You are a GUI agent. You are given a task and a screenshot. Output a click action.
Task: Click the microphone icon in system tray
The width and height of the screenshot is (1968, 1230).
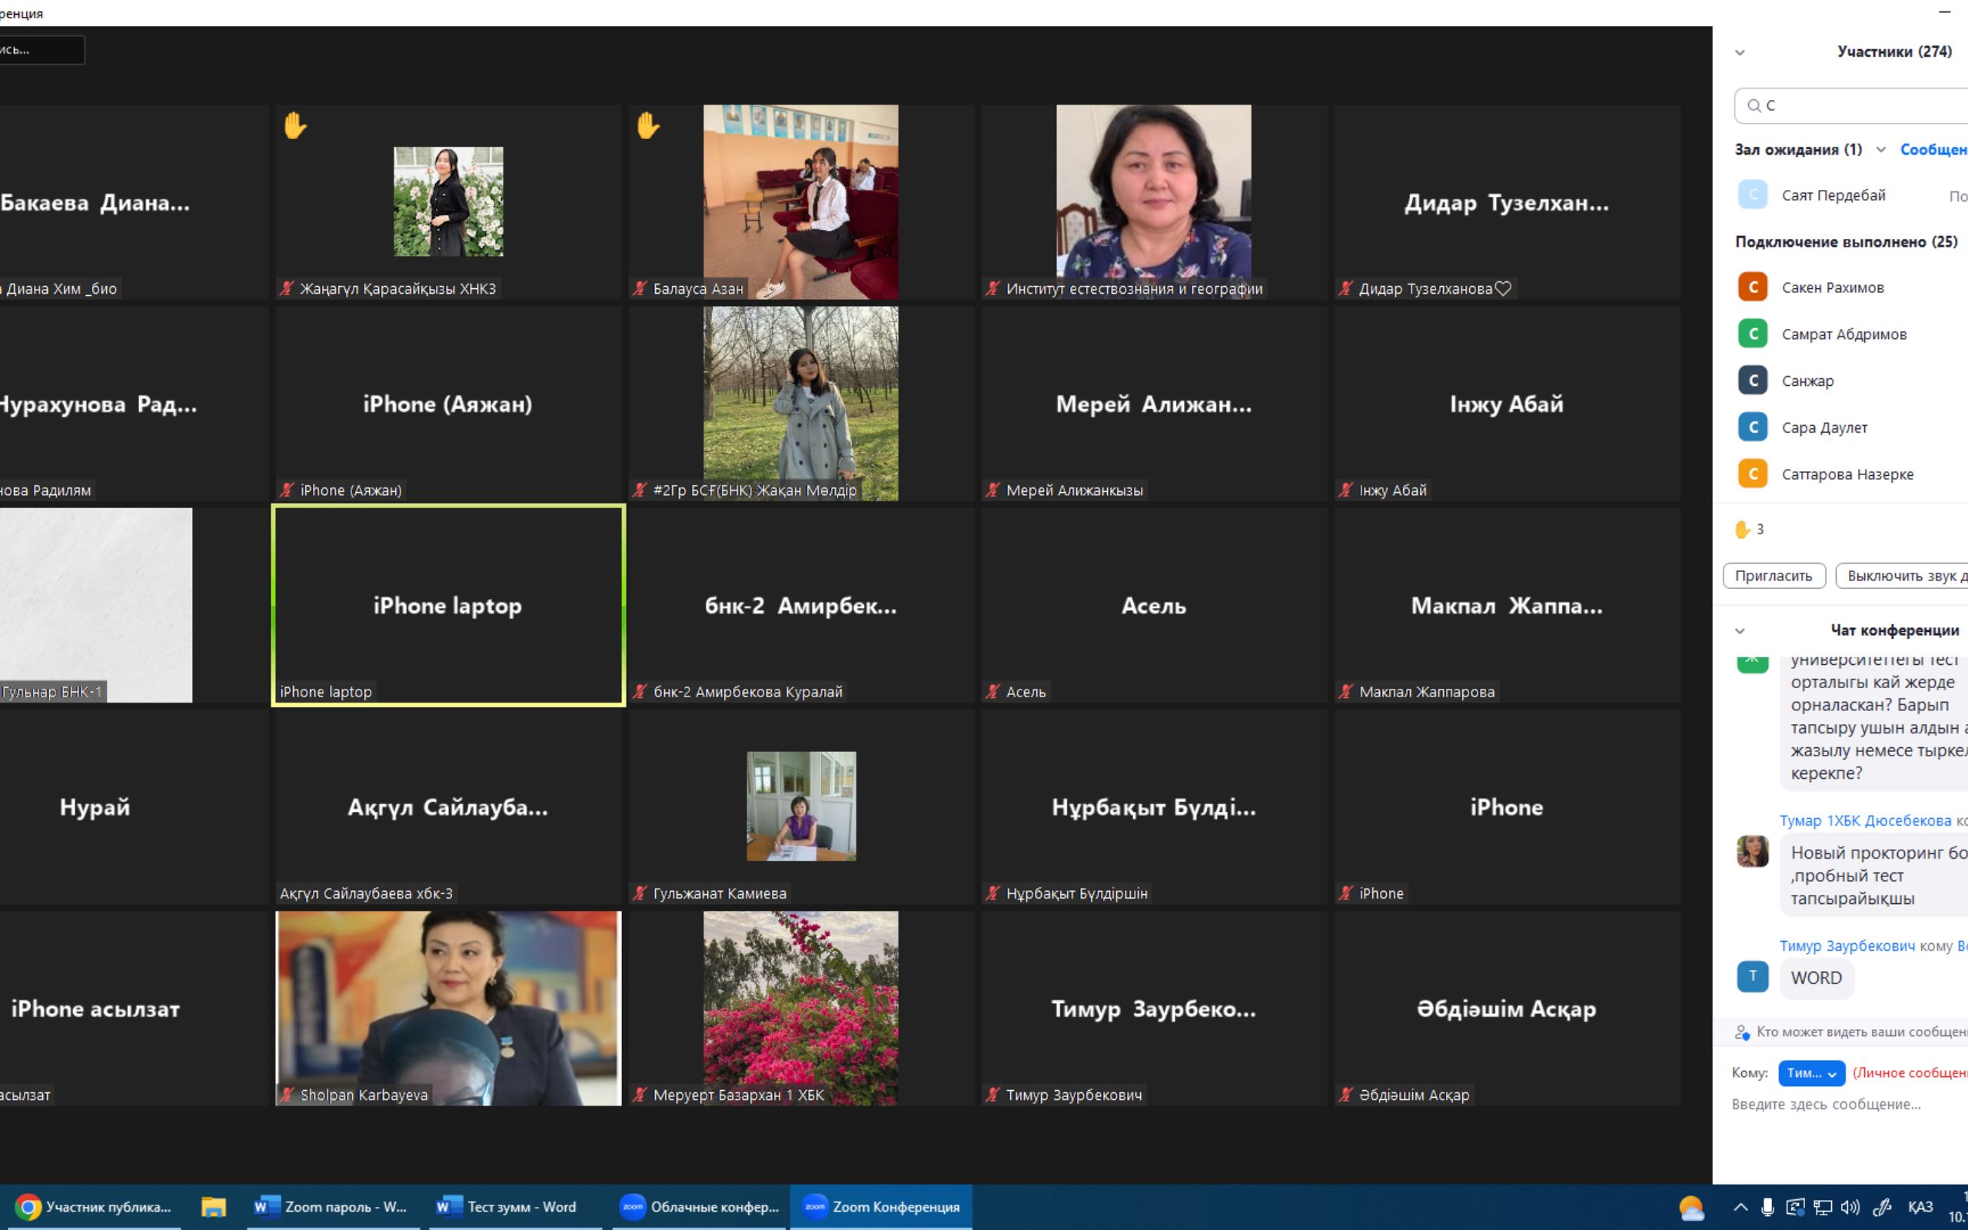coord(1767,1207)
